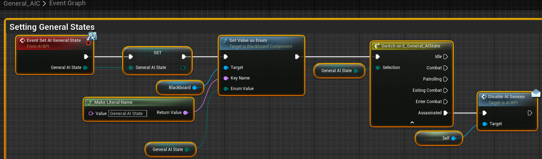Click the Patrolling exec output pin
Viewport: 542px width, 159px height.
coord(446,79)
